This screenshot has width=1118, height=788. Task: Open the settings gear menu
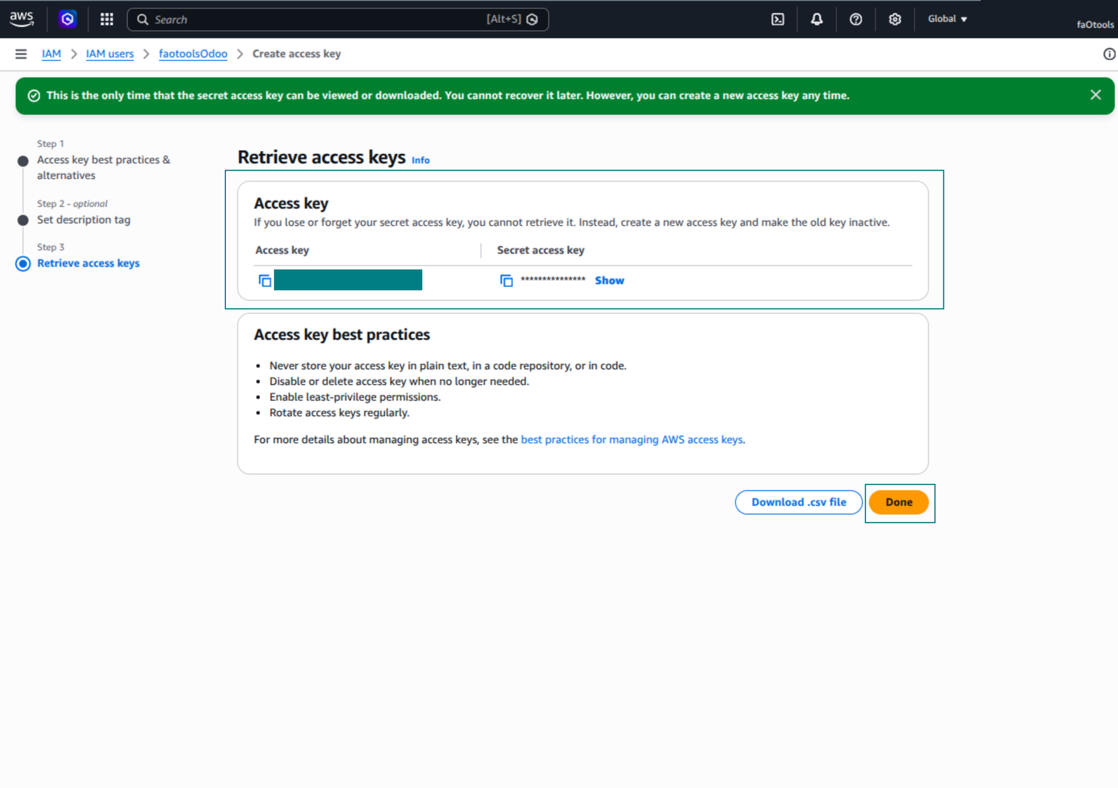point(894,19)
